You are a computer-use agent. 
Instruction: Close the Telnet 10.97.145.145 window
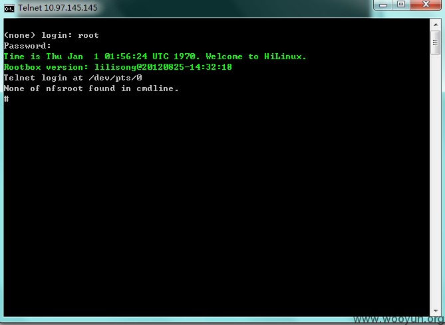click(x=426, y=5)
